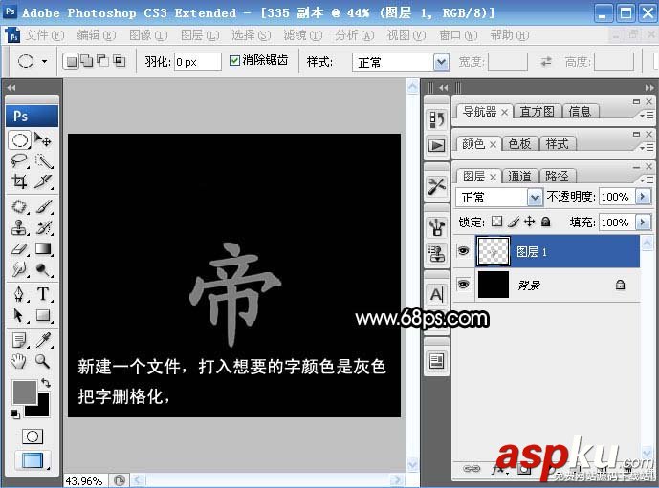Open the Navigator panel options menu
The height and width of the screenshot is (488, 659).
coord(647,115)
